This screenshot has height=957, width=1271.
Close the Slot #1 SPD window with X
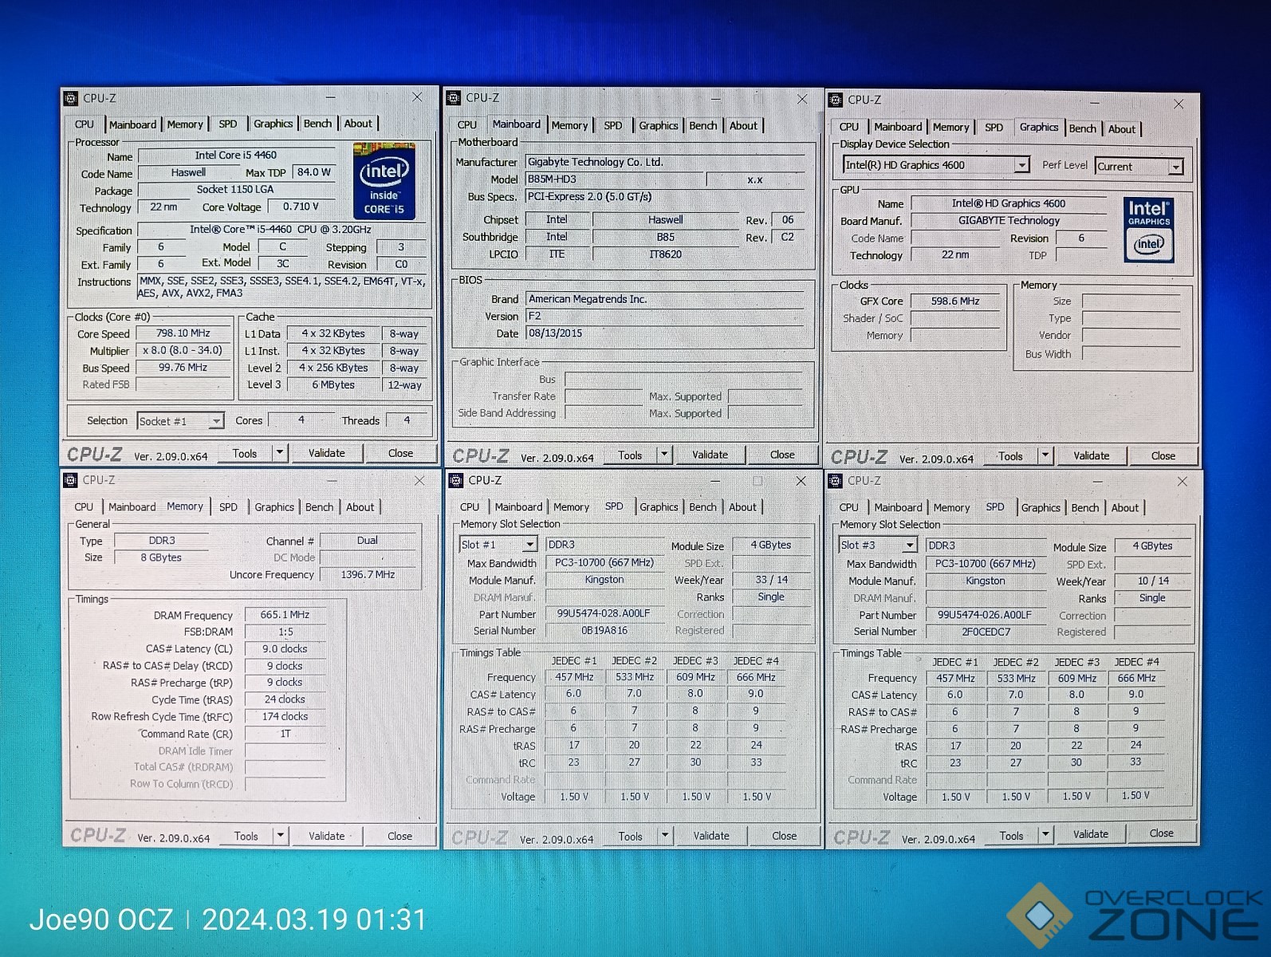point(801,481)
